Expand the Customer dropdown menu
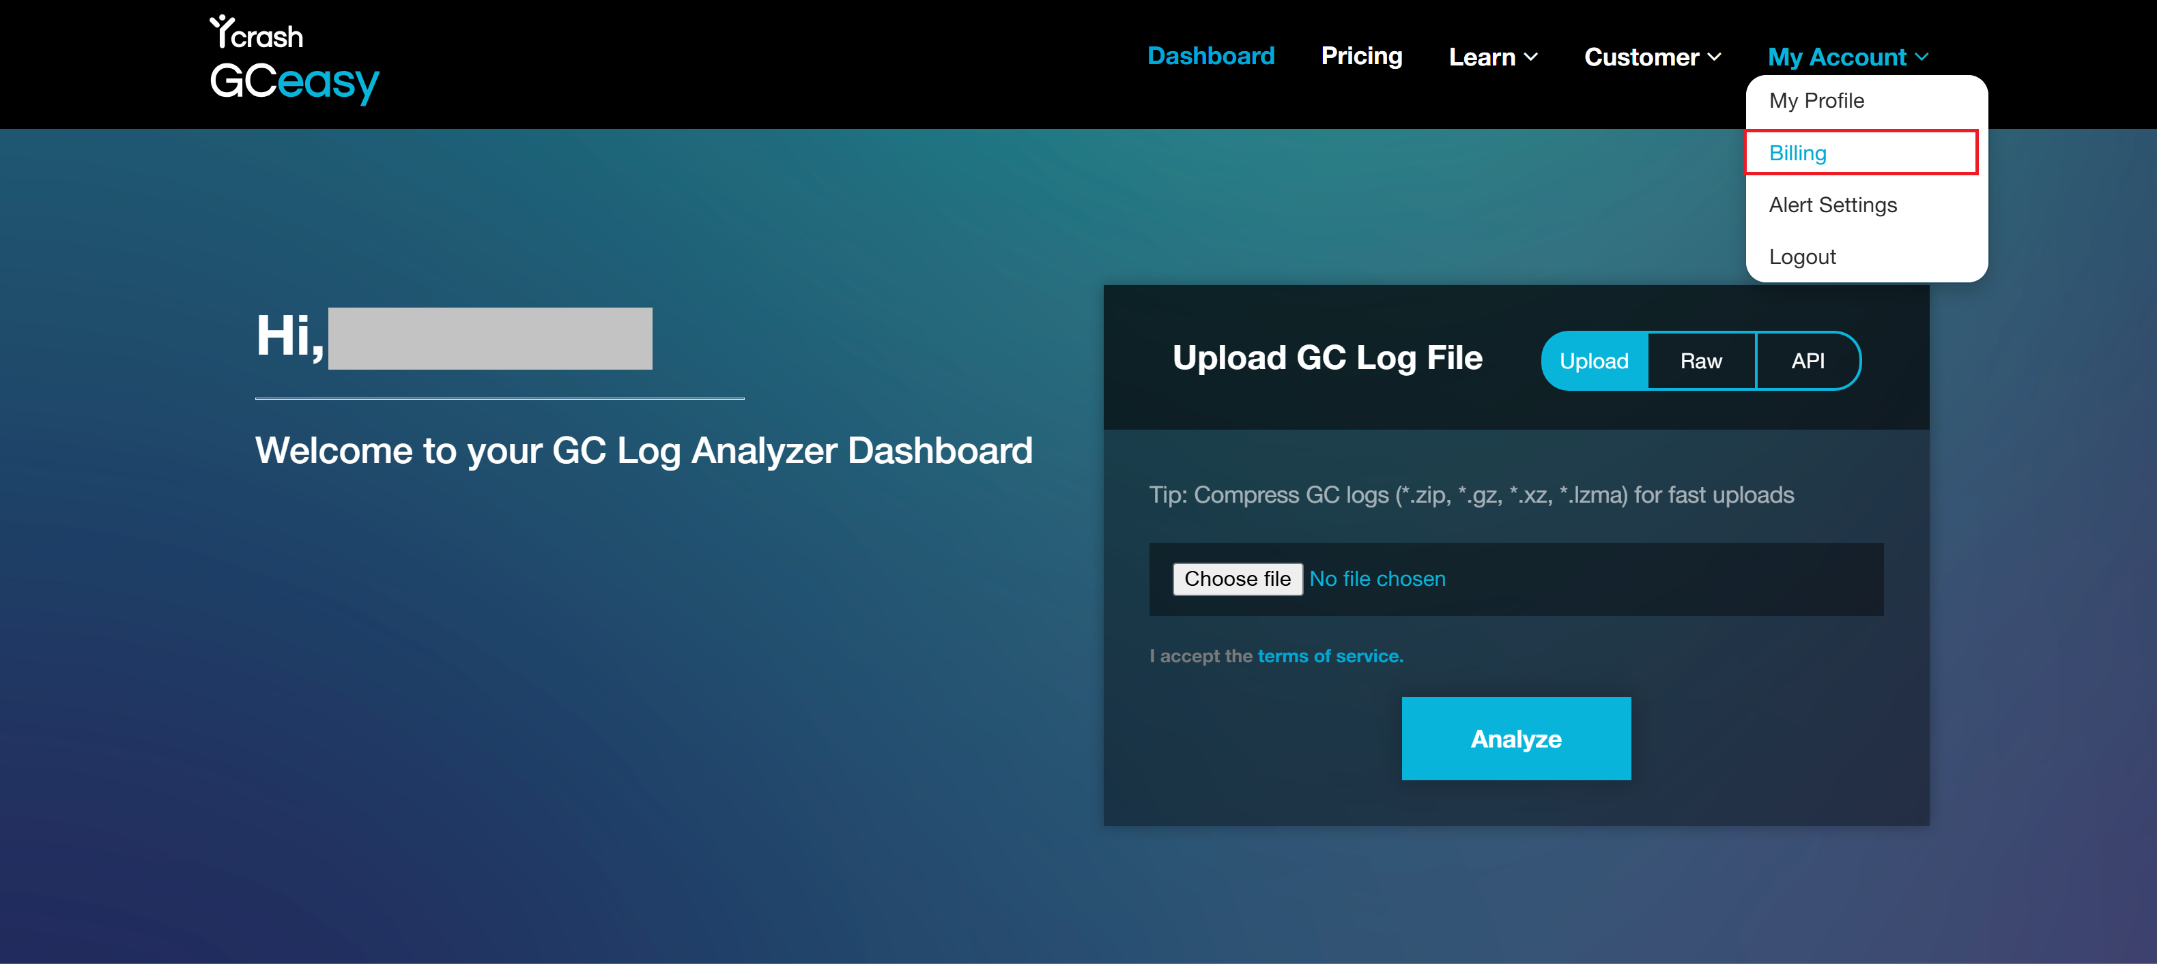The width and height of the screenshot is (2157, 976). coord(1652,57)
